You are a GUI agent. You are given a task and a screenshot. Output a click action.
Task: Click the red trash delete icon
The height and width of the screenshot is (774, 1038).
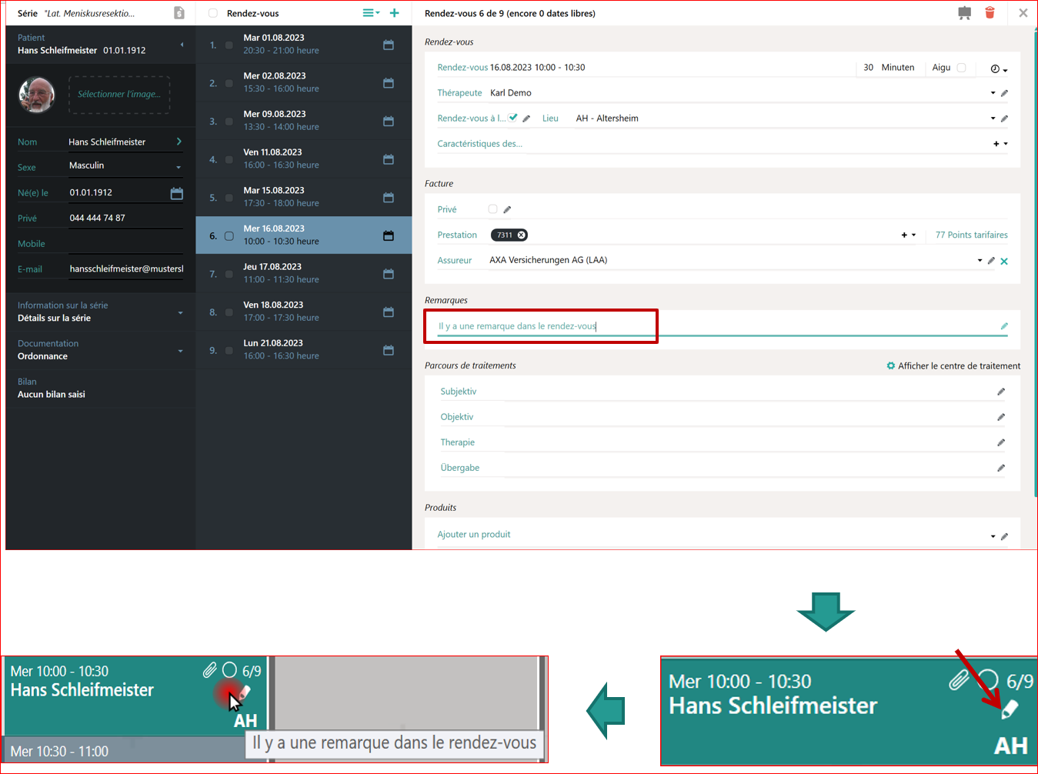[990, 12]
